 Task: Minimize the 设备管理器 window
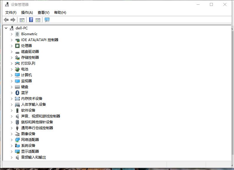pos(198,4)
